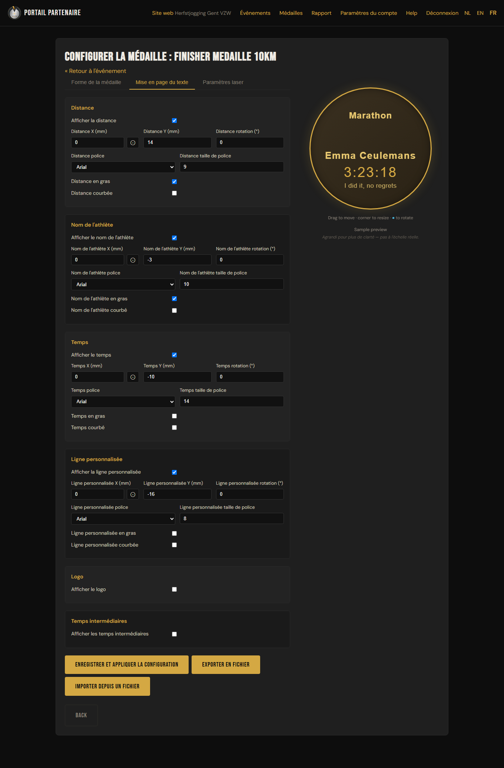Click the Portail Partenaire medal logo icon
Screen dimensions: 504x768
14,13
